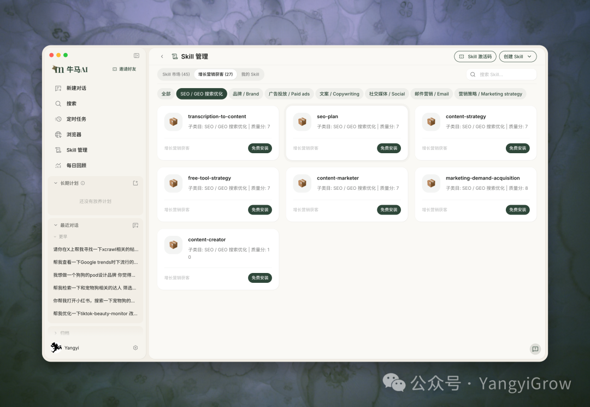Open the seo-plan skill title
The height and width of the screenshot is (407, 590).
(x=327, y=117)
